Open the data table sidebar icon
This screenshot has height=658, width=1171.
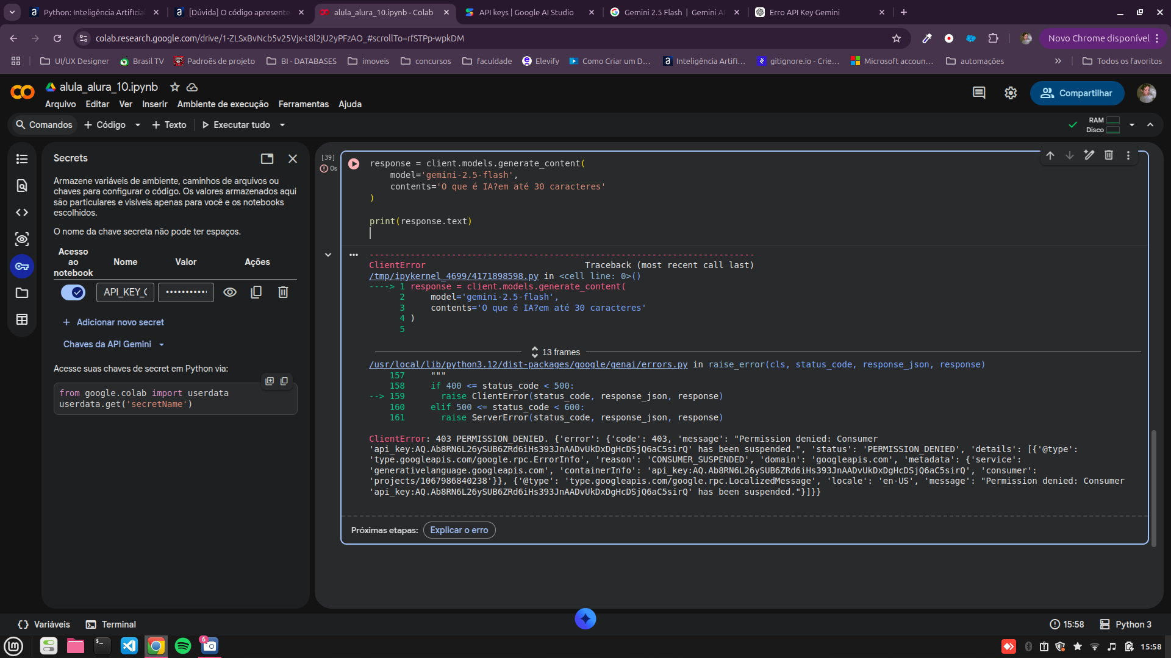click(22, 320)
